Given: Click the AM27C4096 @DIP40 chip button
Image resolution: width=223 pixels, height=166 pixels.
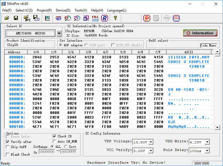Looking at the screenshot, I should [31, 34].
